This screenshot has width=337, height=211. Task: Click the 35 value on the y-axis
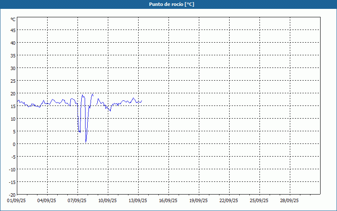pos(13,56)
